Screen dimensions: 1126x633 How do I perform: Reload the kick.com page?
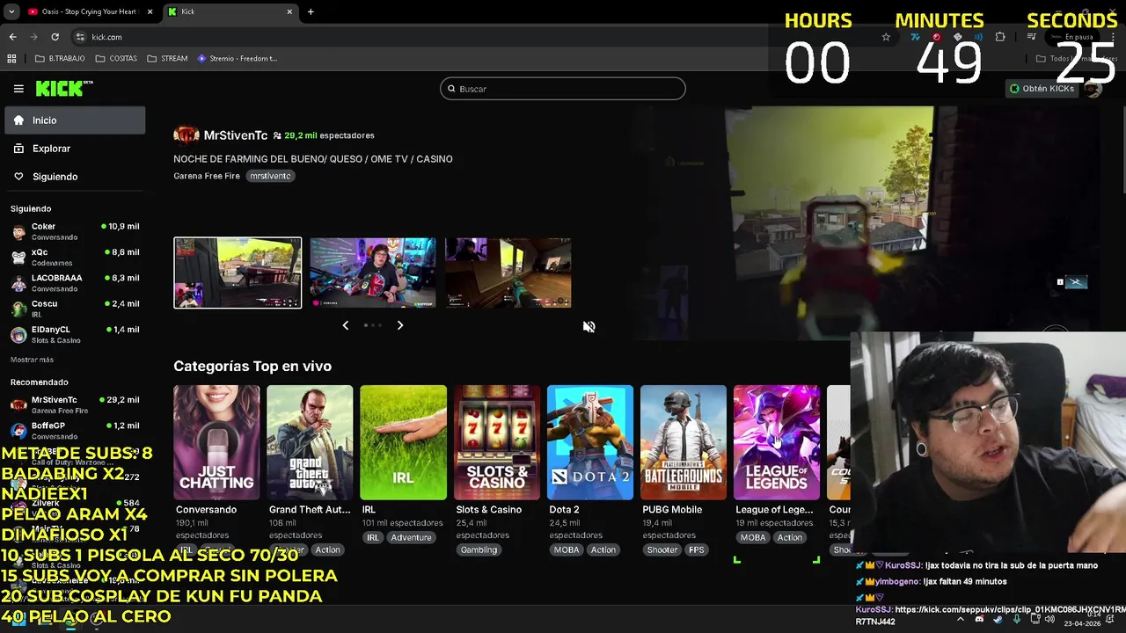click(x=55, y=37)
